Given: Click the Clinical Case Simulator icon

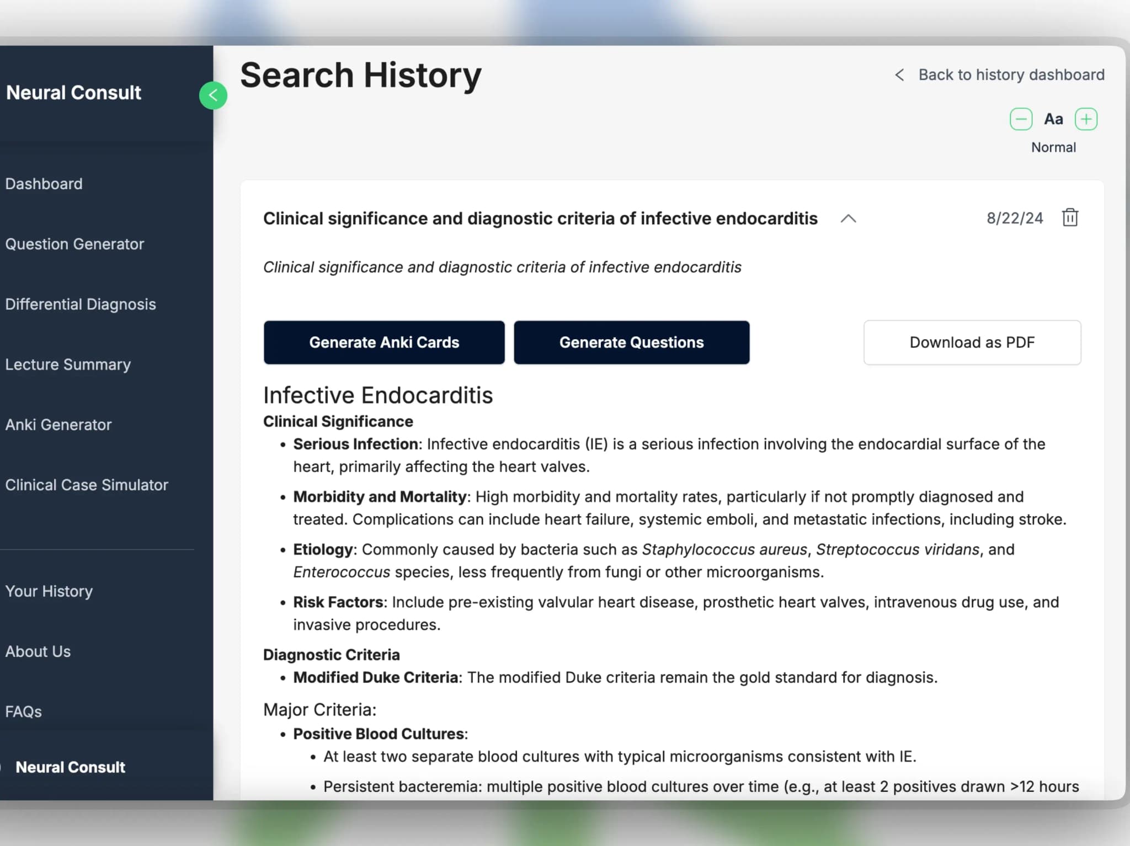Looking at the screenshot, I should coord(86,484).
